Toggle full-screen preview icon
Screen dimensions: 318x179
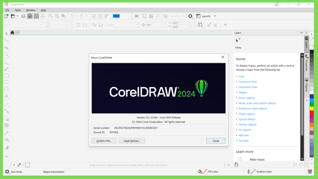coord(137,16)
